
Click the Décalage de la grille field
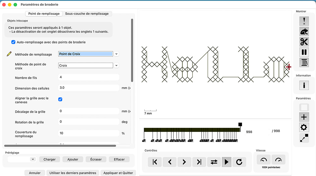click(x=89, y=111)
